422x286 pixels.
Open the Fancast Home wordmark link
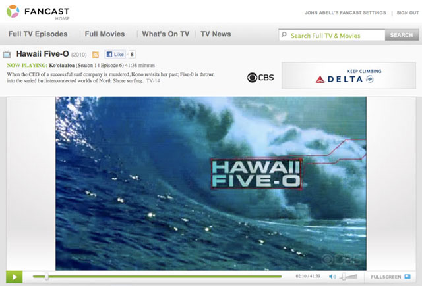pos(47,14)
